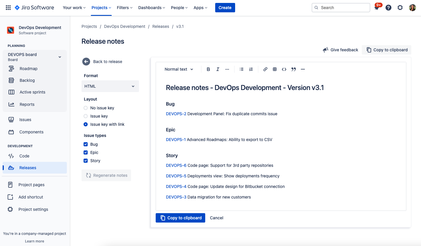
Task: Insert a quote block
Action: pos(293,69)
